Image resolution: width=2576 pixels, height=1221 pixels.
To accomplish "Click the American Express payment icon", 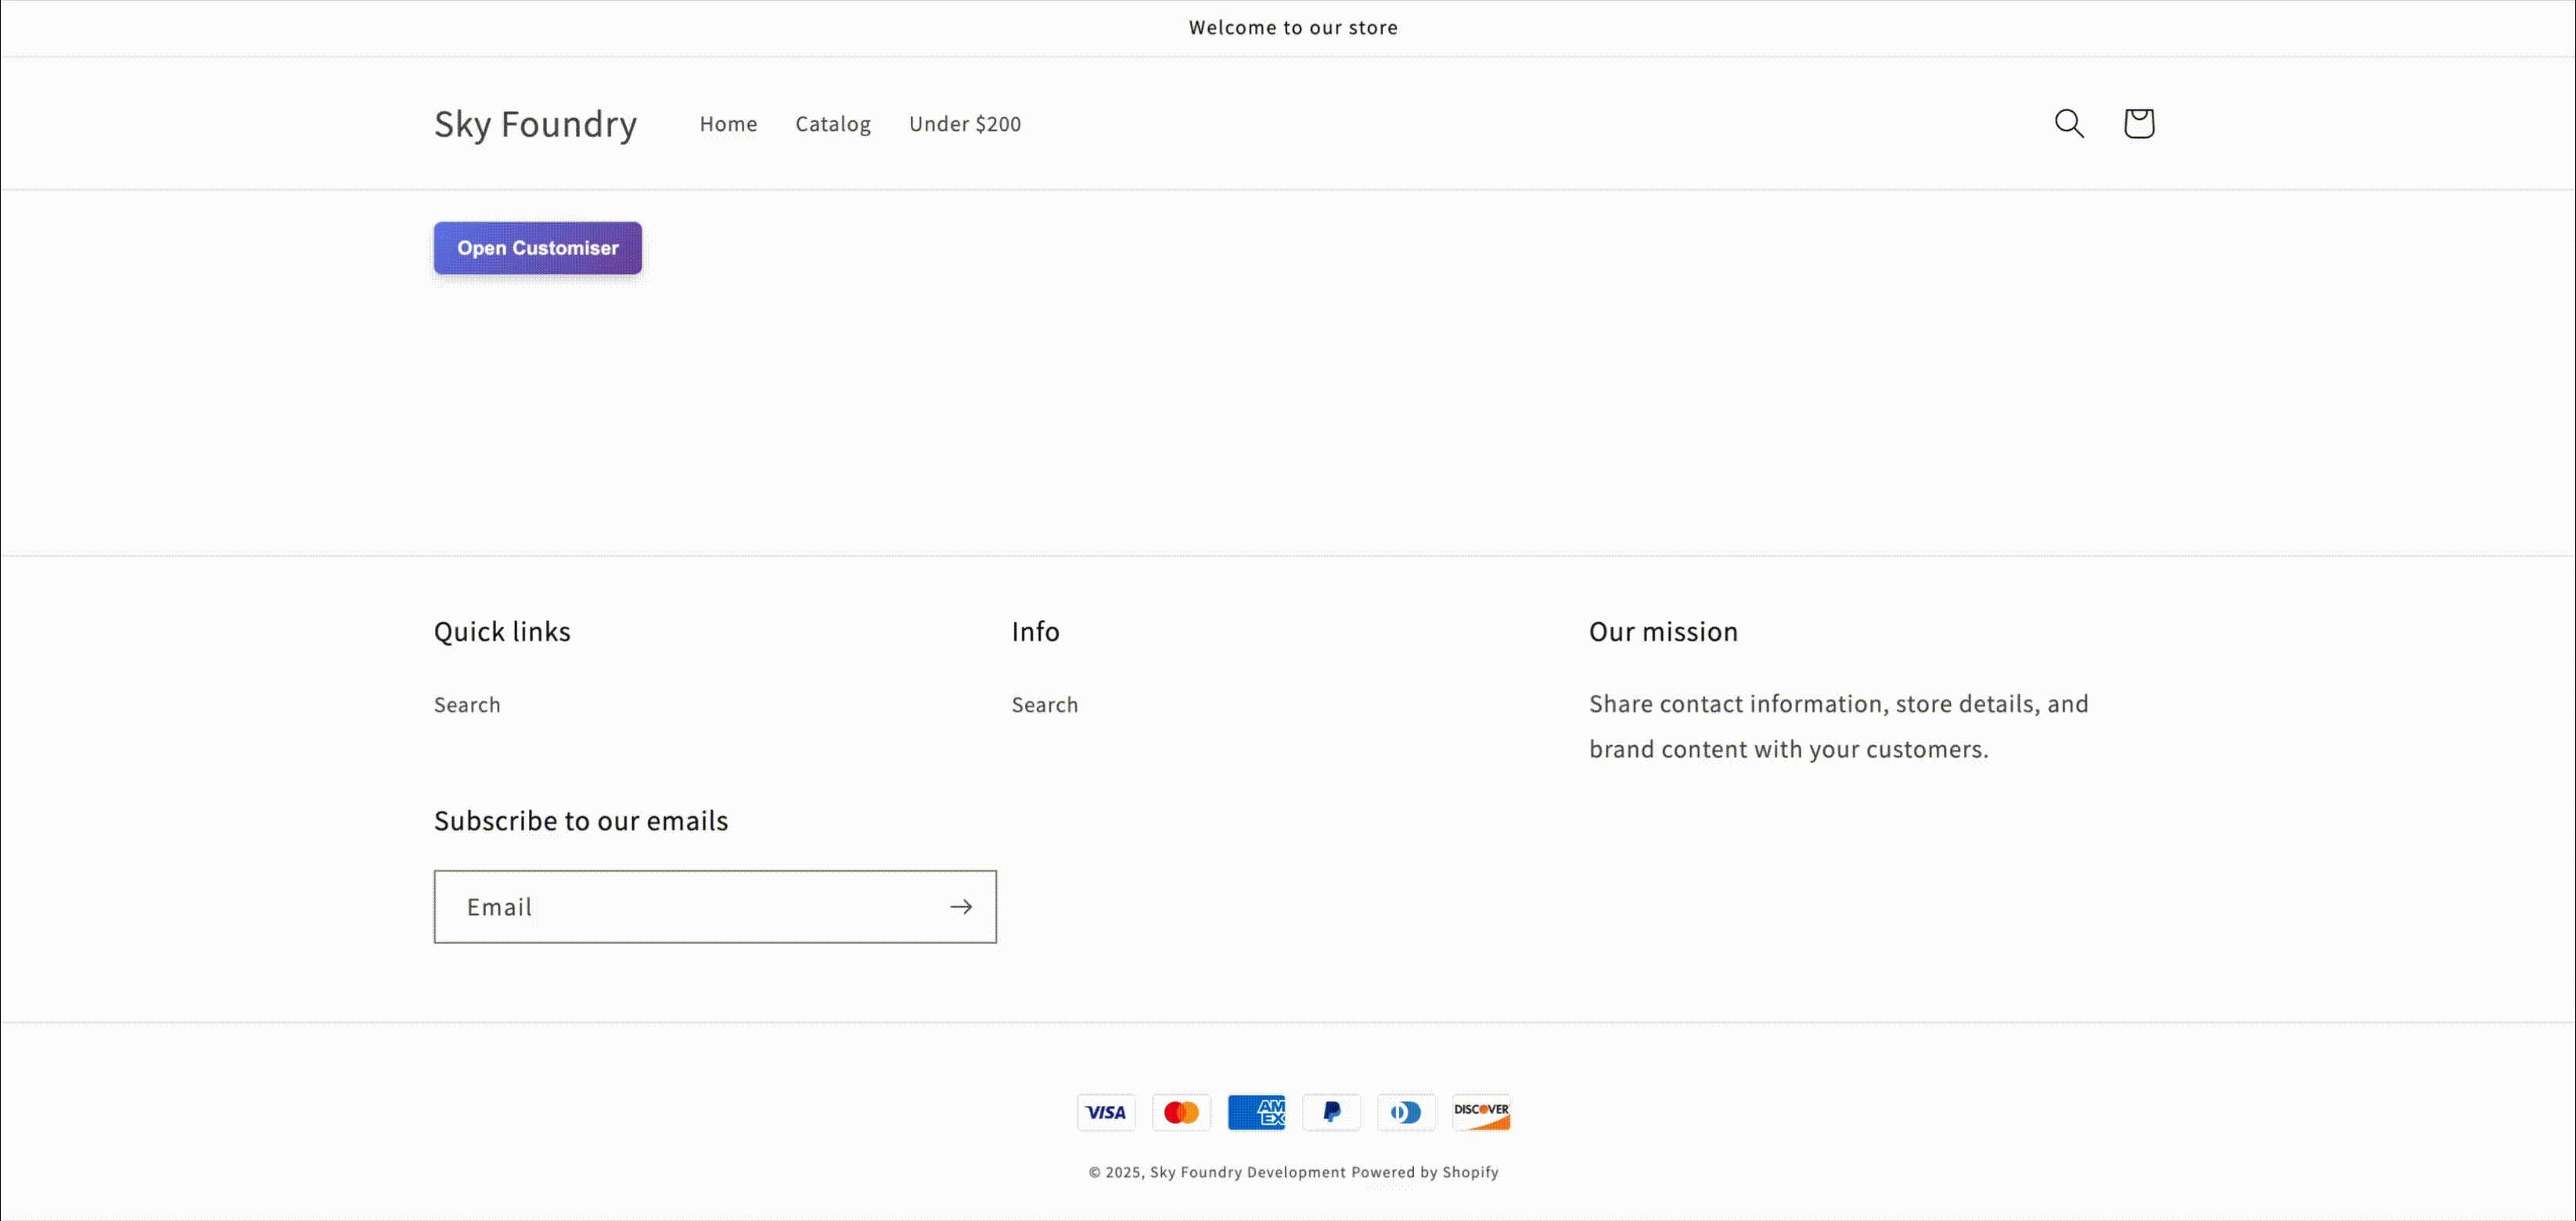I will tap(1256, 1112).
